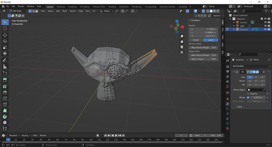Toggle Bisect X on the Mirror modifier
Screen dimensions: 272x147
click(250, 81)
